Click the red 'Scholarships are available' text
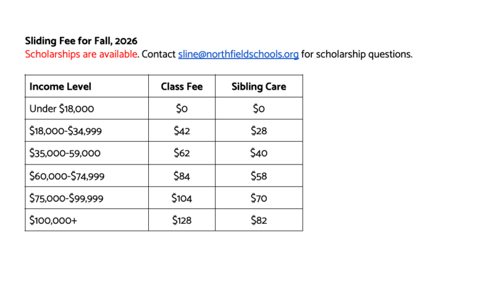Viewport: 494px width, 298px height. [82, 54]
